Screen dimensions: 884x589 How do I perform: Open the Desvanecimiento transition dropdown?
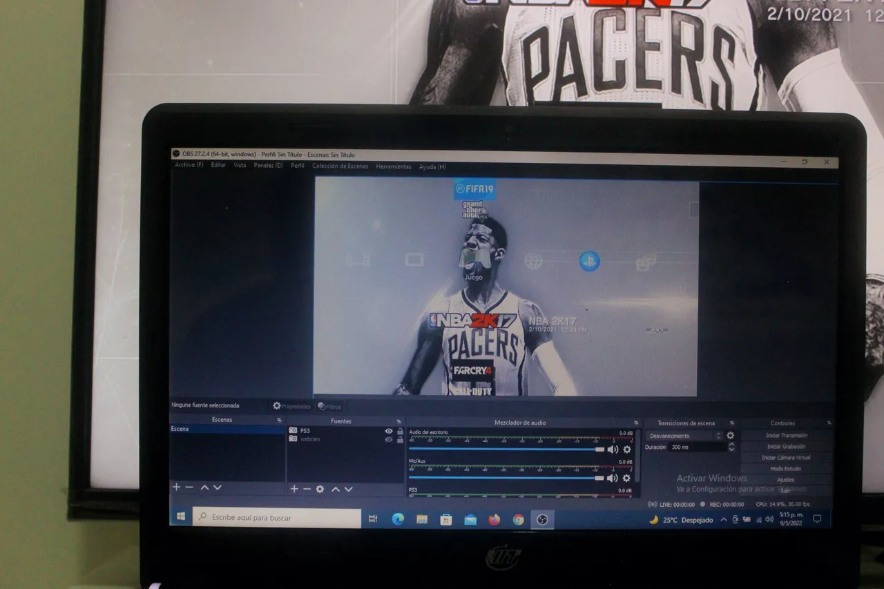(x=684, y=436)
